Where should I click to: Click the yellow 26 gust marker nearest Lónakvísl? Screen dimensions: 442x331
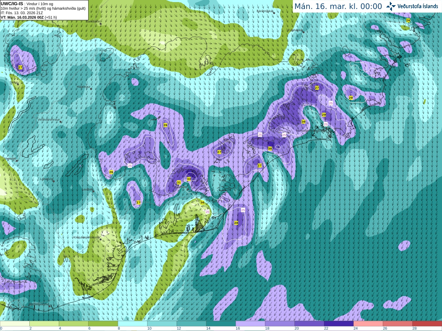click(x=111, y=172)
